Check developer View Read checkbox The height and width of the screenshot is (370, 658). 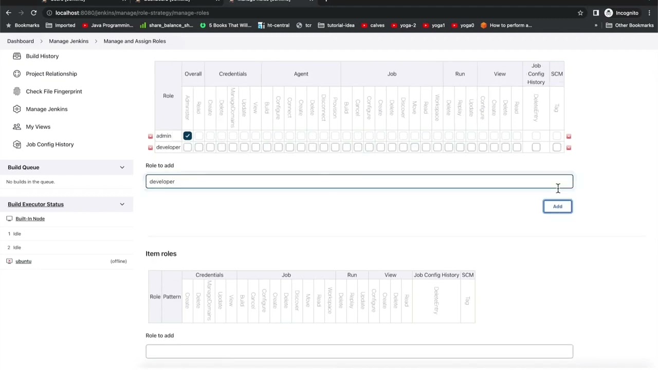point(517,147)
